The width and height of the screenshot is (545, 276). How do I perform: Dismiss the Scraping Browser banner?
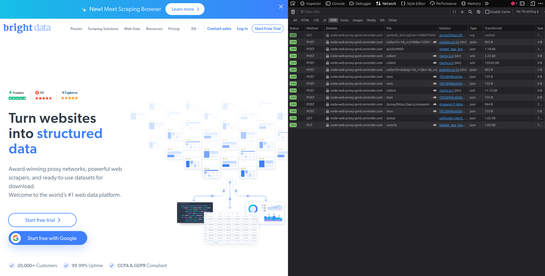pyautogui.click(x=281, y=7)
